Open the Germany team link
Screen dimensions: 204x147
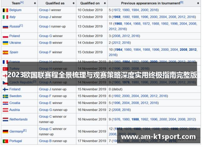coord(16,132)
